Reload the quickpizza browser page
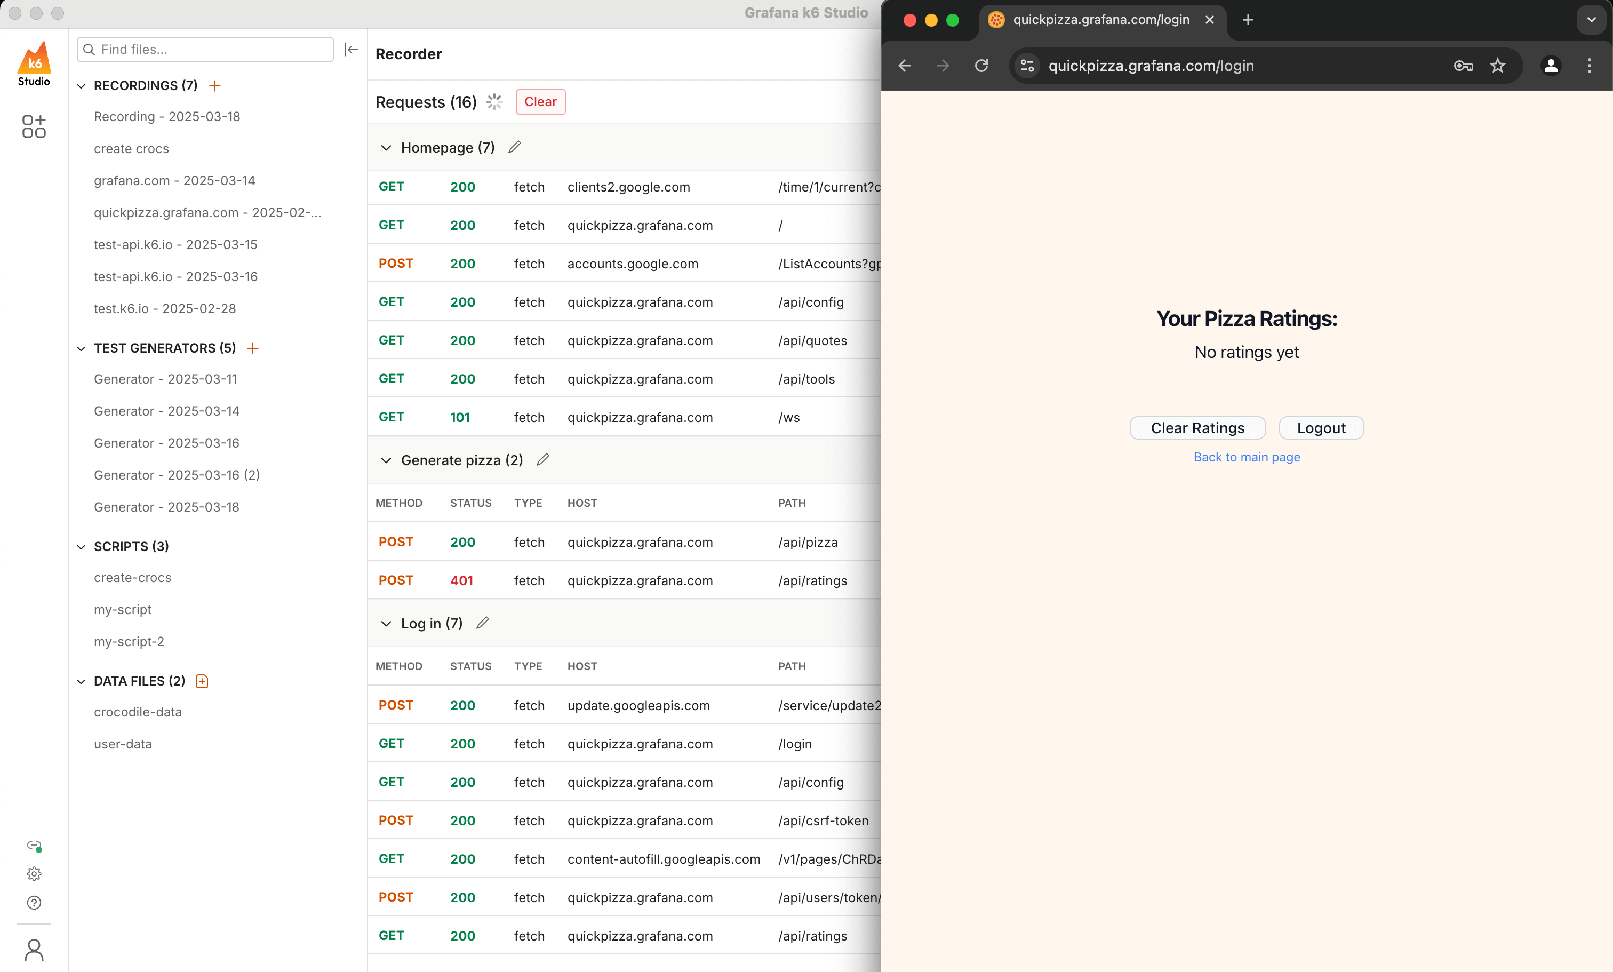This screenshot has width=1613, height=972. tap(981, 66)
